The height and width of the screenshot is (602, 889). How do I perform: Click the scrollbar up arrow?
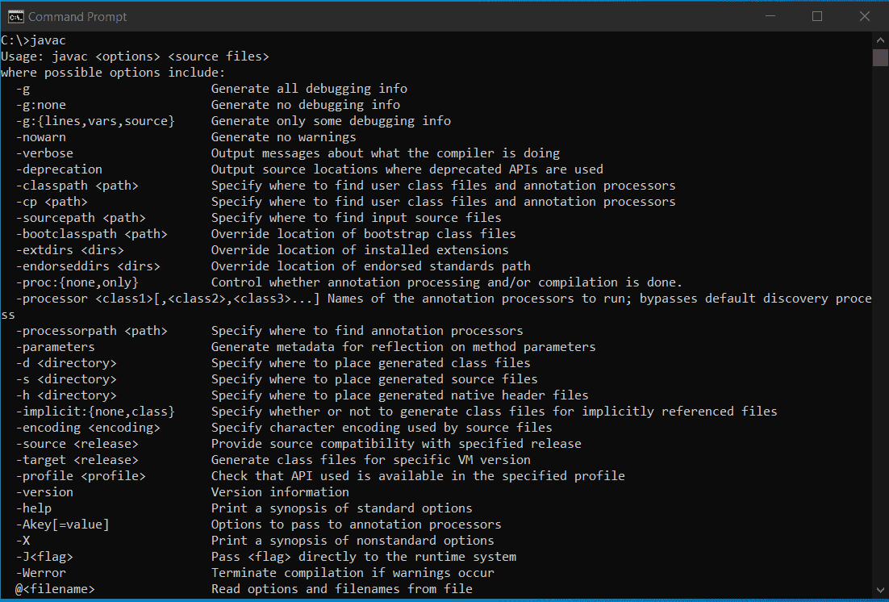[880, 39]
